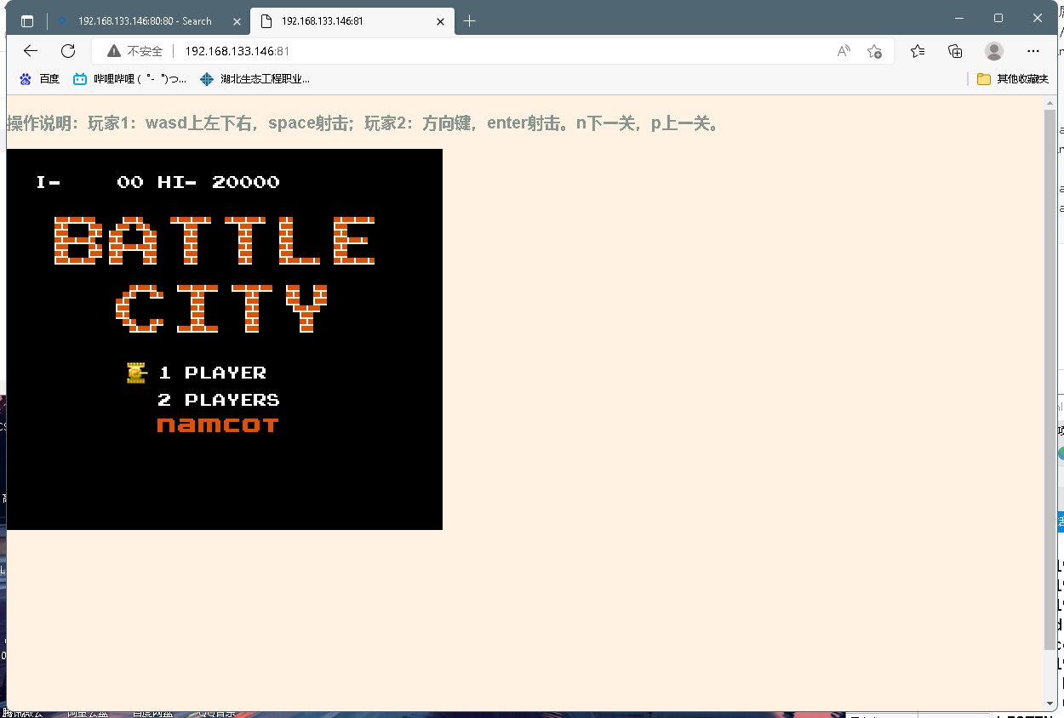
Task: Open Settings and more ellipsis menu
Action: click(1033, 51)
